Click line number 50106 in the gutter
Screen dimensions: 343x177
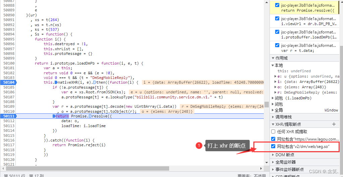click(x=9, y=92)
